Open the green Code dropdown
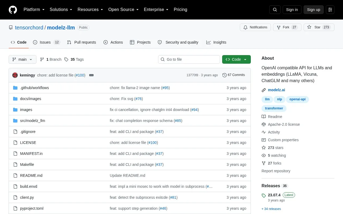Viewport: 343px width, 214px height. coord(236,59)
